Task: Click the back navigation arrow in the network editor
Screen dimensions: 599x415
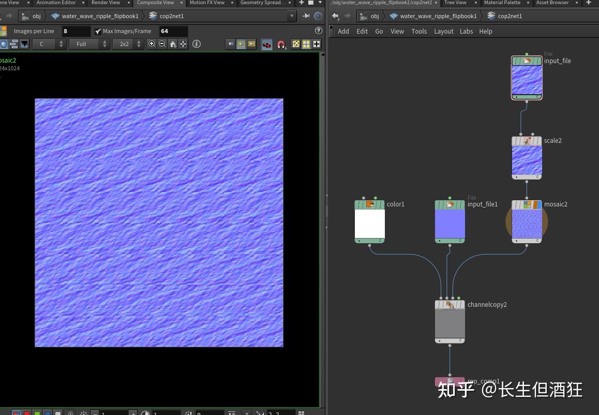Action: pos(335,16)
